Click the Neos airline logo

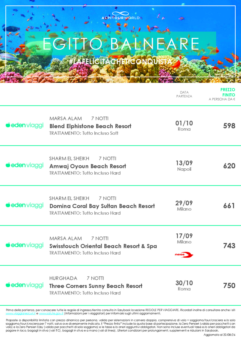(184, 255)
